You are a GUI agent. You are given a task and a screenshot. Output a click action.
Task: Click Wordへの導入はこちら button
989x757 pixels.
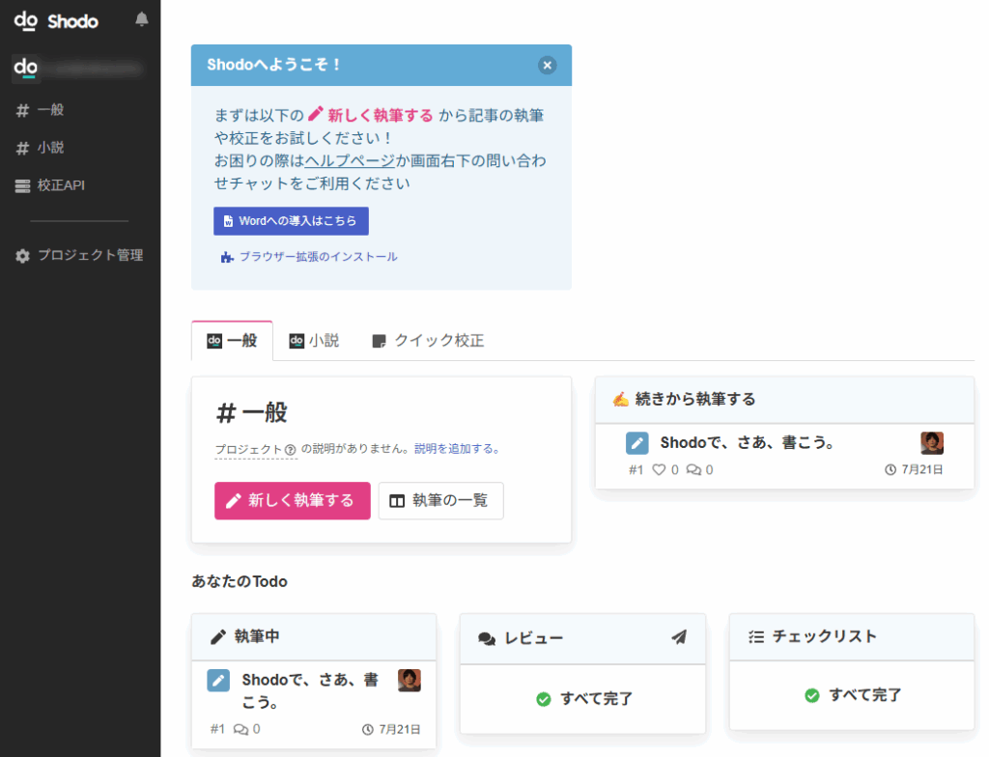[x=291, y=221]
